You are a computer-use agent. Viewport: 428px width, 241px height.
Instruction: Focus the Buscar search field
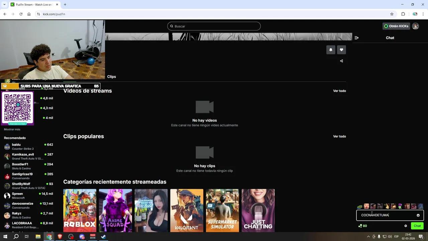214,26
